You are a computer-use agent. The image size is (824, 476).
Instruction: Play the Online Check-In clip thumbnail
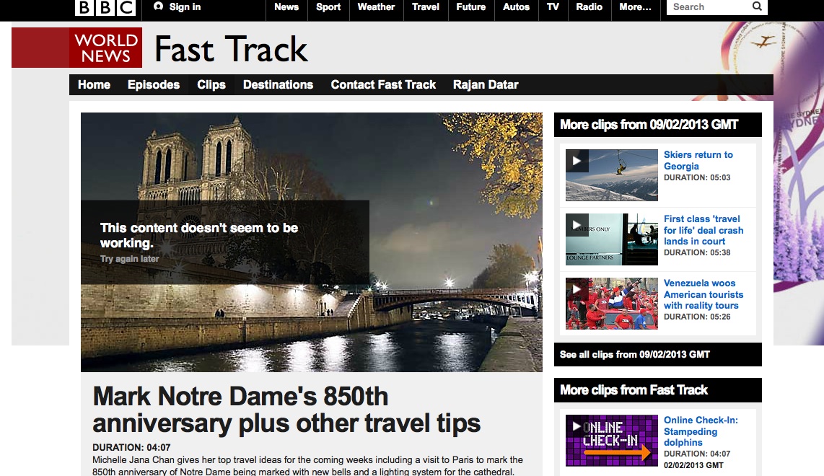[611, 440]
